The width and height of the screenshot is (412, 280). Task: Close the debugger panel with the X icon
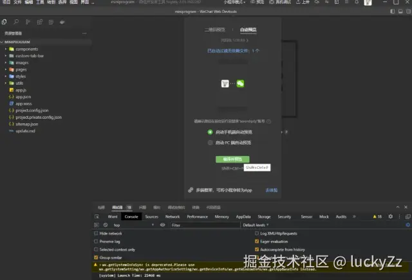406,207
